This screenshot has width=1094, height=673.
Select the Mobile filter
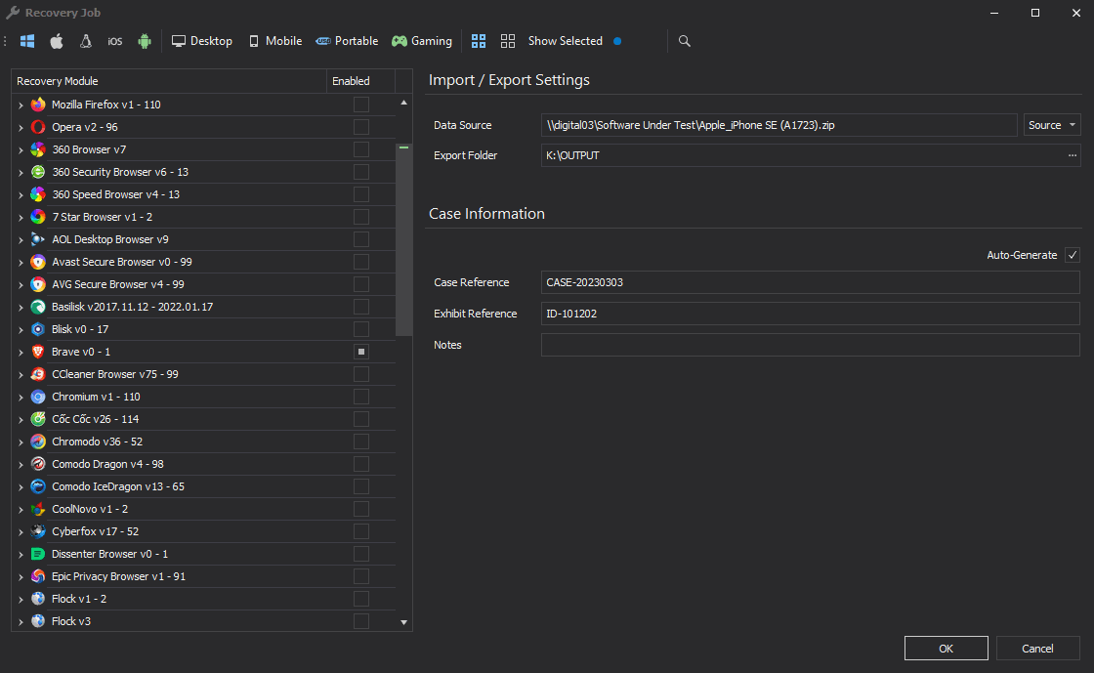point(275,41)
